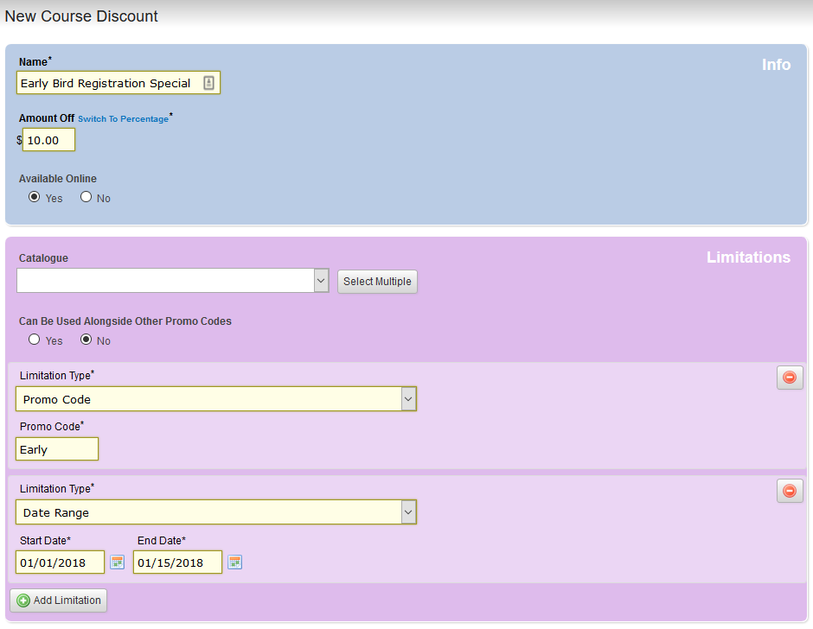Choose No for use alongside other promo codes
The width and height of the screenshot is (813, 629).
[86, 340]
